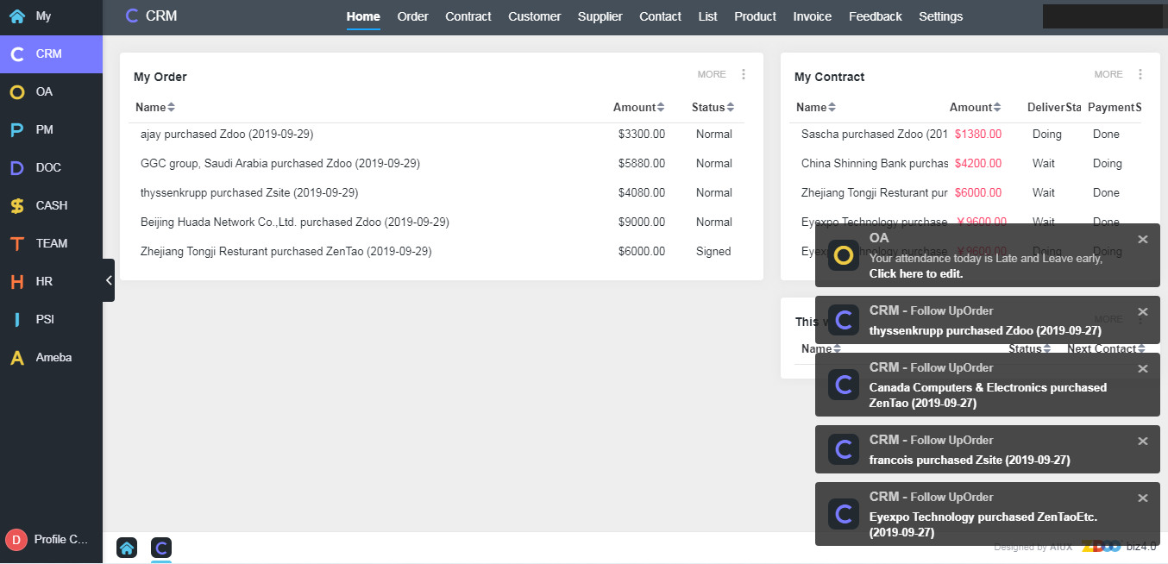Close Eyexpo Technology notification

(x=1143, y=498)
